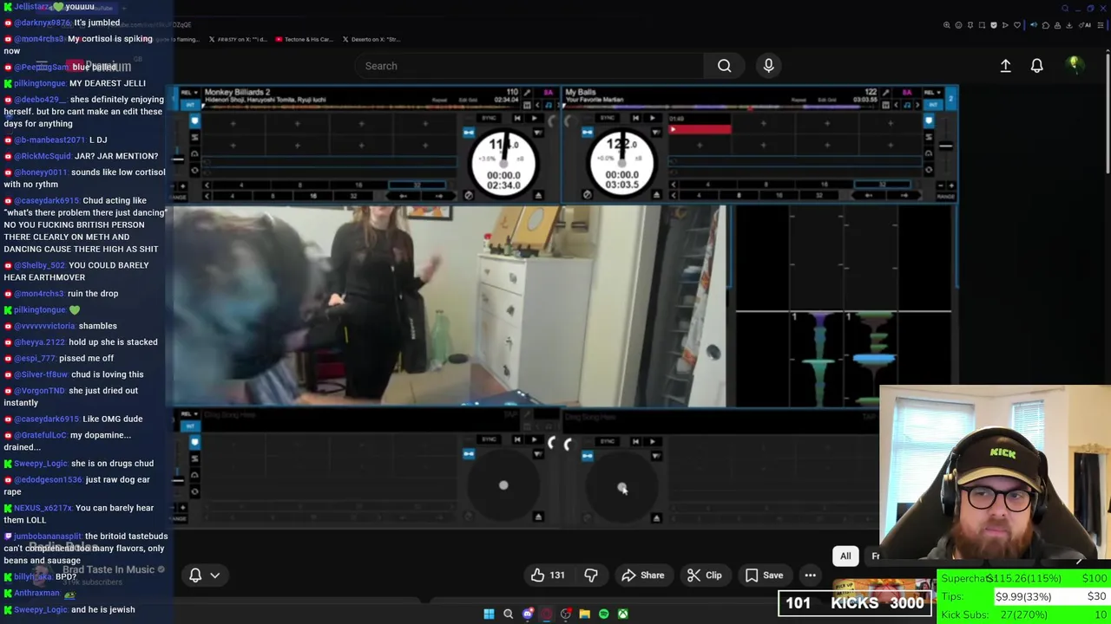Expand channel notification bell dropdown
This screenshot has height=624, width=1111.
coord(205,575)
